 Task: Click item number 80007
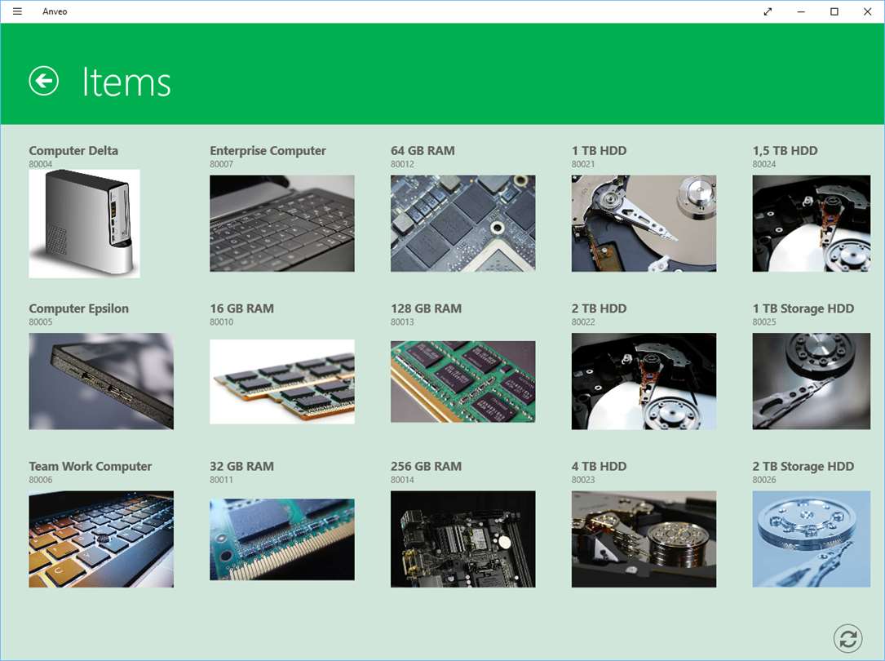(221, 164)
